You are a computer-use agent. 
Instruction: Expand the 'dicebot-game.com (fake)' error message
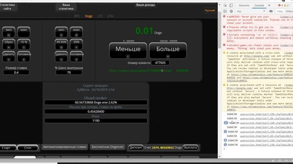[228, 45]
